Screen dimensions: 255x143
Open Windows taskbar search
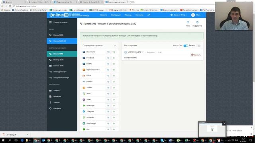(x=10, y=140)
